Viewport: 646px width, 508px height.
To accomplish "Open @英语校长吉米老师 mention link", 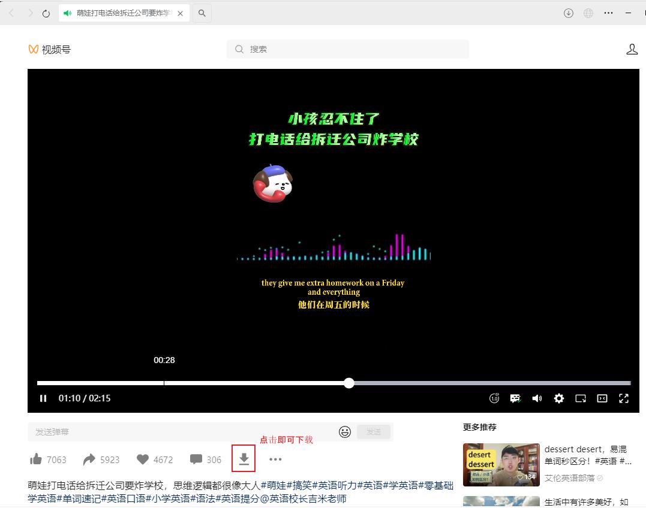I will (x=302, y=498).
